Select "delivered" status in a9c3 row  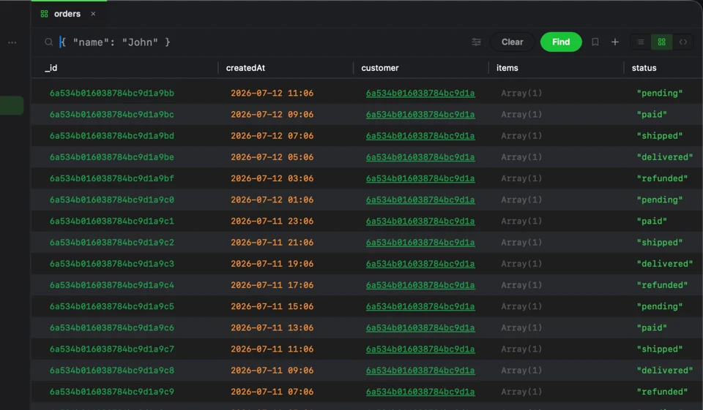[x=665, y=264]
